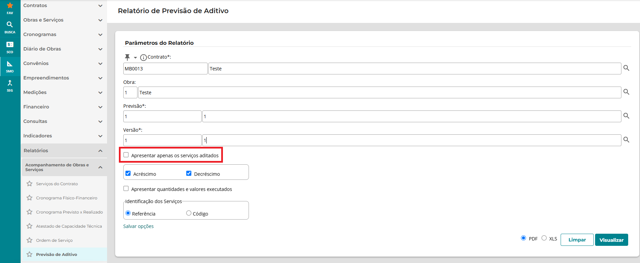
Task: Enable Apresentar apenas os serviços aditados
Action: (126, 155)
